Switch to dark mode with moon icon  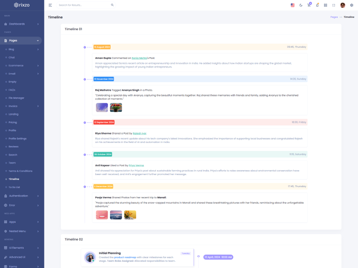click(x=301, y=5)
